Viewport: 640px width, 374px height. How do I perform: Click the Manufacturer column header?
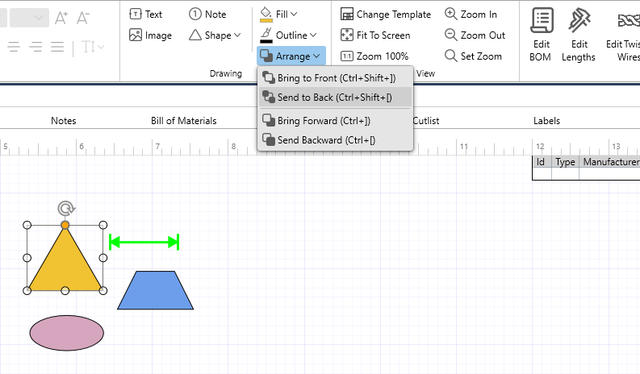(x=611, y=162)
